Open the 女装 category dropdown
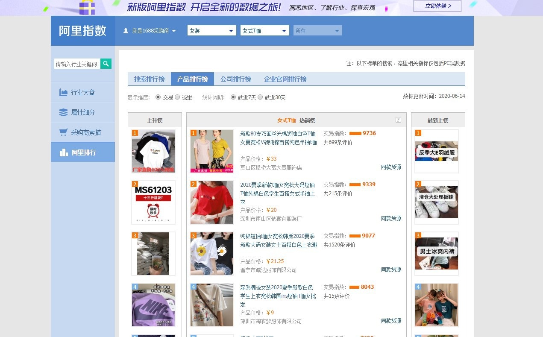The height and width of the screenshot is (337, 543). pyautogui.click(x=211, y=31)
